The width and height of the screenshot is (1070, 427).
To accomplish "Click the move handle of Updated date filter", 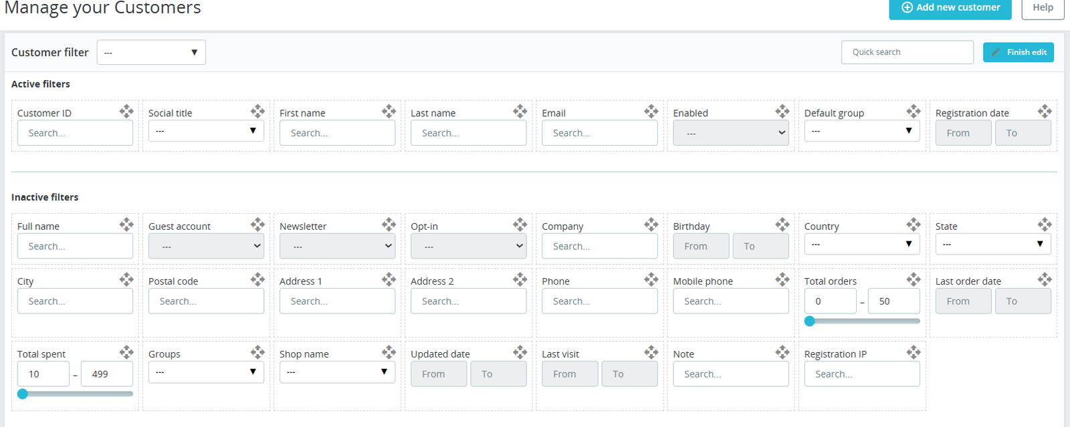I will pyautogui.click(x=520, y=352).
